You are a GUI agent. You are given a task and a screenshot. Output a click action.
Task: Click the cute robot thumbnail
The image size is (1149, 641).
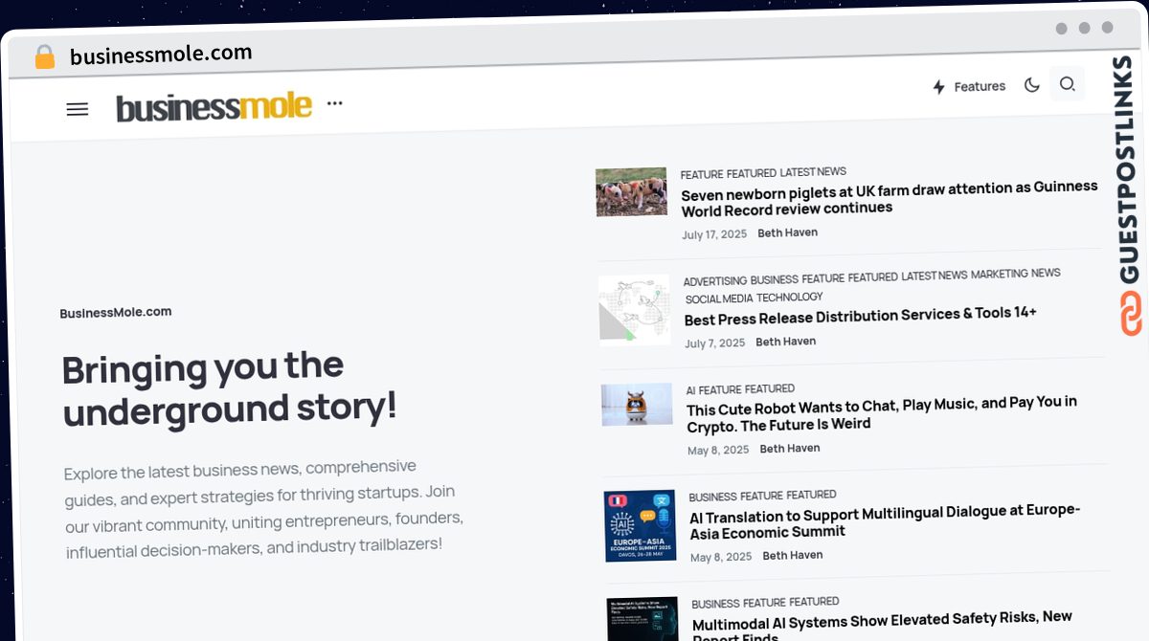pos(637,405)
